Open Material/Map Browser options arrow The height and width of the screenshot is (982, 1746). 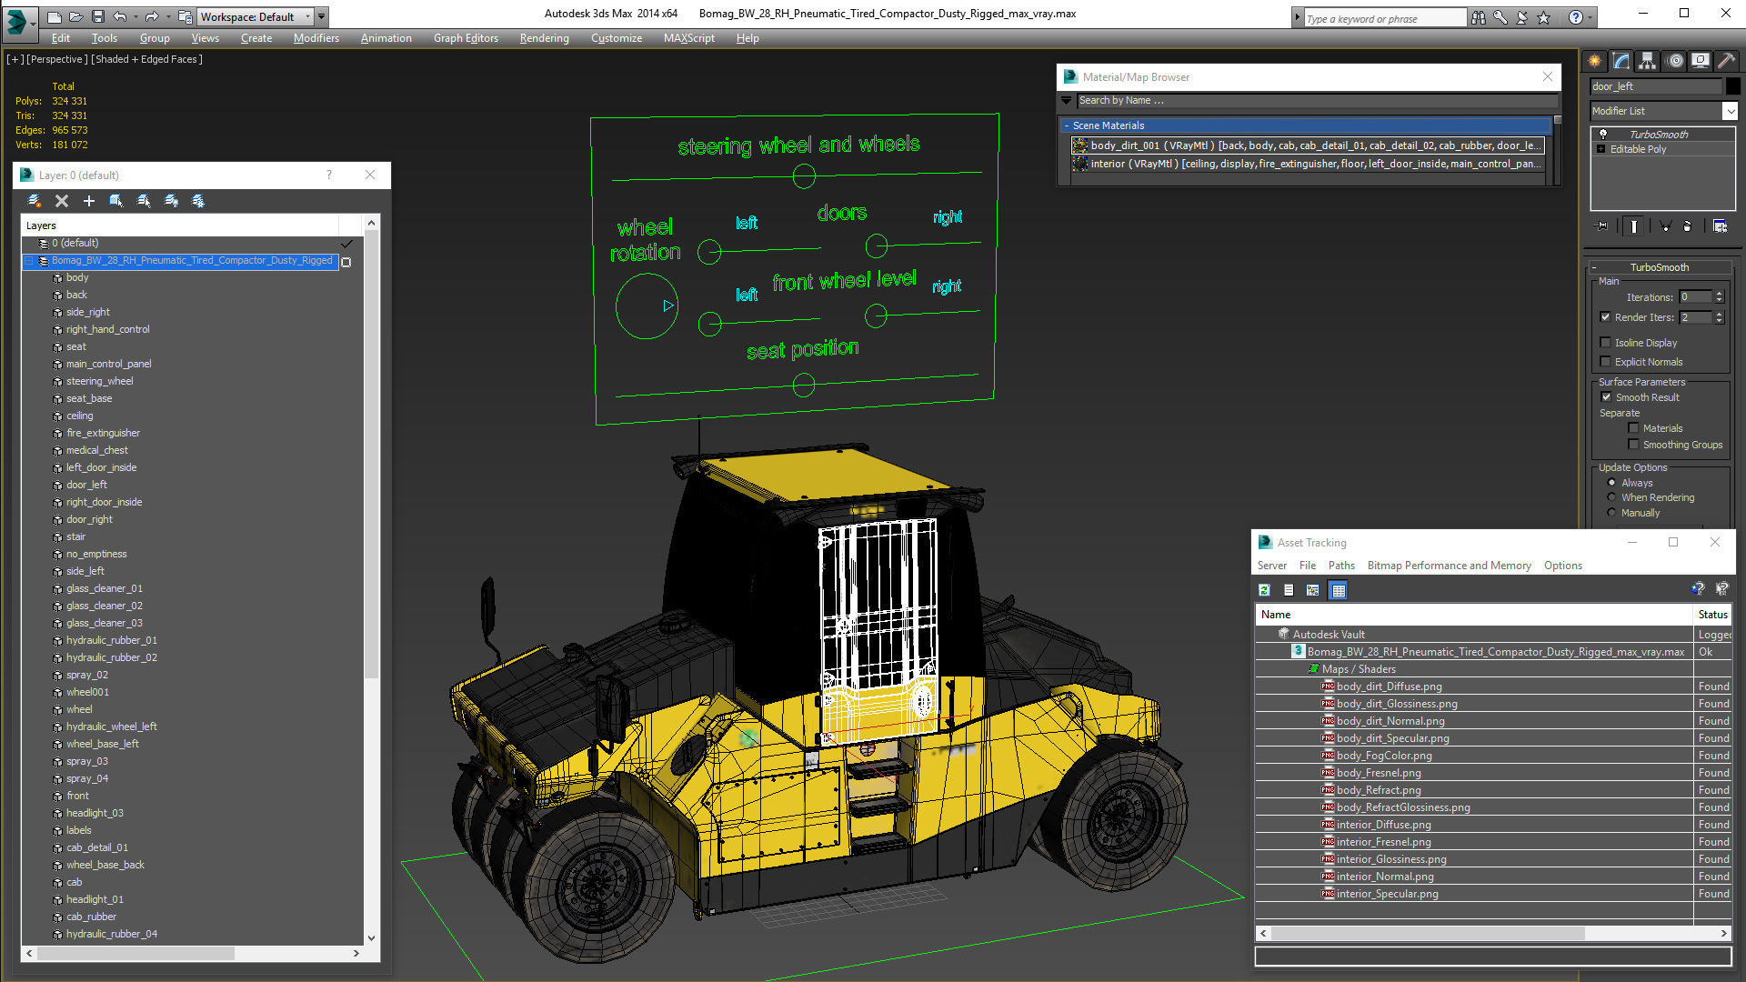[1067, 101]
